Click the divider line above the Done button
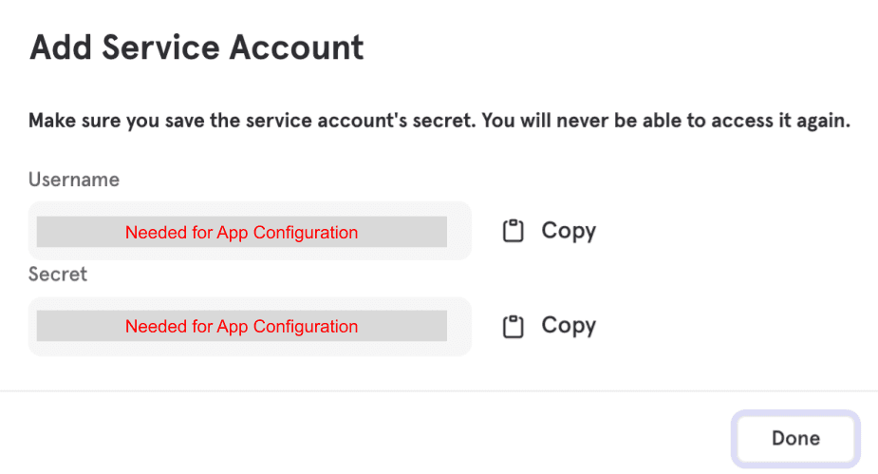Screen dimensions: 878x474 [x=439, y=391]
